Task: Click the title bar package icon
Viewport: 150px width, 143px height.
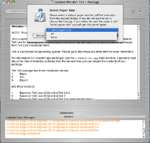Action: tap(52, 2)
